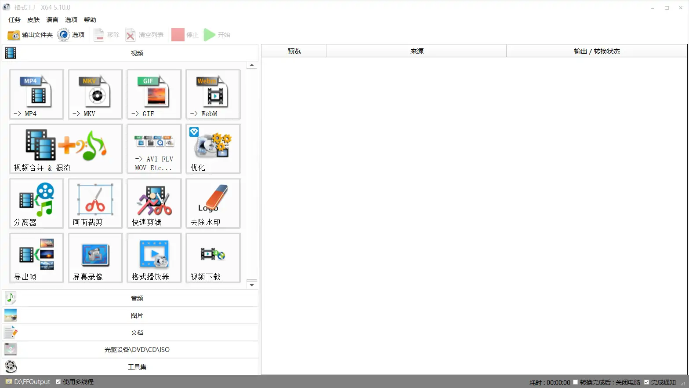The width and height of the screenshot is (689, 388).
Task: Open the MKV converter tile
Action: click(95, 94)
